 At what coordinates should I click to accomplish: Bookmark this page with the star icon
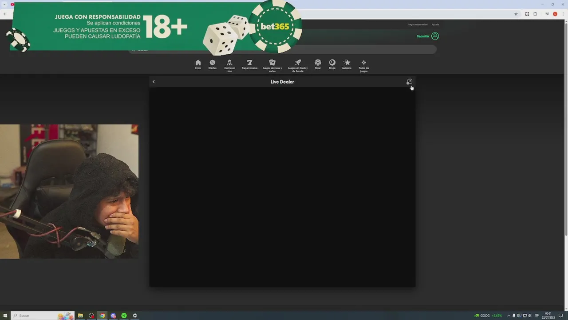516,14
